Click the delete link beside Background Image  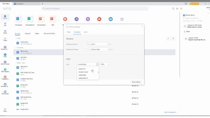[111, 49]
